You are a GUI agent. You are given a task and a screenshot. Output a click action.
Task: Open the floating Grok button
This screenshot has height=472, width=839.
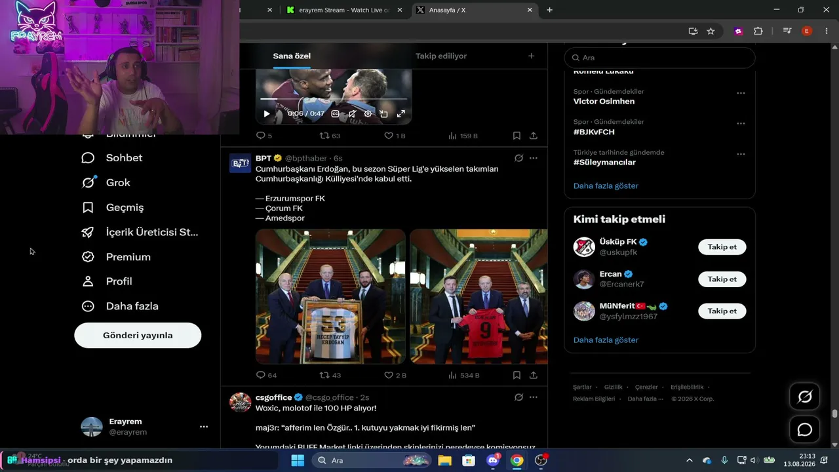click(x=805, y=397)
